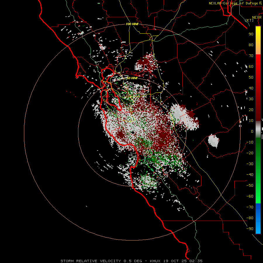Click the isolated oval gray echo east of the radar
Screen dimensions: 263x263
(214, 141)
